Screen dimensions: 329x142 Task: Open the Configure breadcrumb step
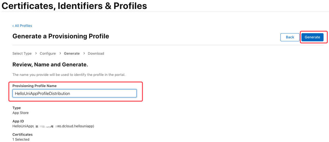click(x=48, y=54)
